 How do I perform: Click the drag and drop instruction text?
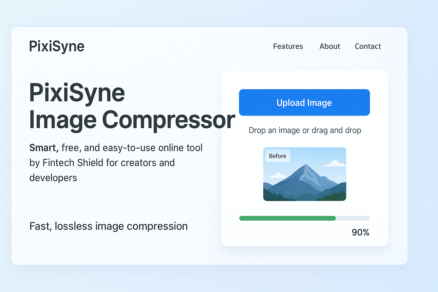(x=304, y=130)
